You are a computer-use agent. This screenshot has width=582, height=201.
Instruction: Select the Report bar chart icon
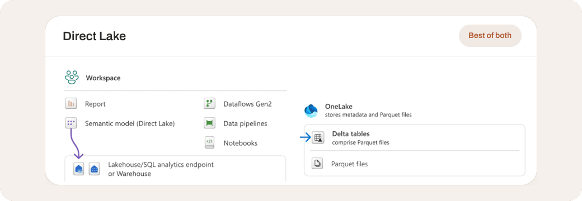71,104
